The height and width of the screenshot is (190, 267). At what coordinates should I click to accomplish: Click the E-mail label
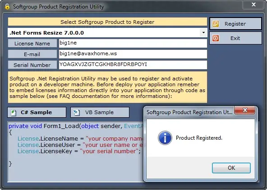[32, 54]
